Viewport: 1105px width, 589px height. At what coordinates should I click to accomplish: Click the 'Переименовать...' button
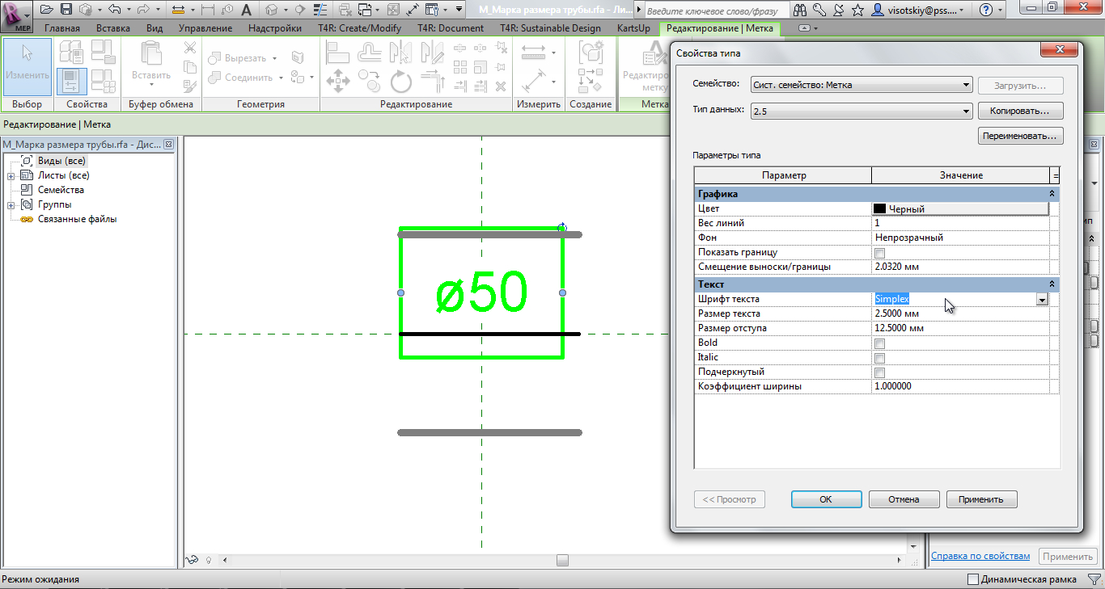tap(1020, 136)
